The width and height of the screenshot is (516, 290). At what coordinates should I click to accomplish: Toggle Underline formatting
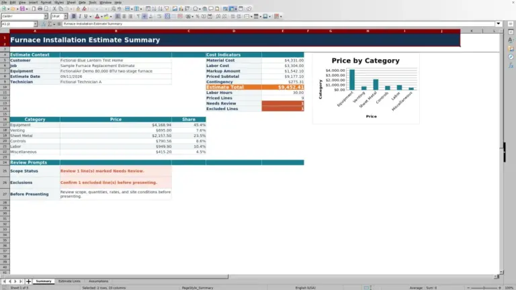(x=86, y=16)
